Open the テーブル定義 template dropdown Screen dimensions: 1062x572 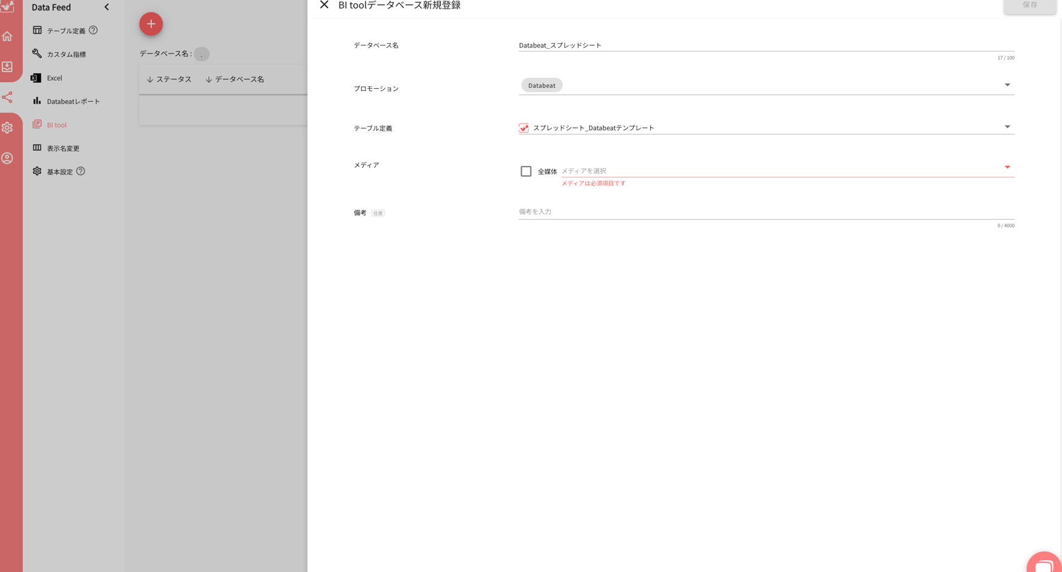[x=1007, y=126]
